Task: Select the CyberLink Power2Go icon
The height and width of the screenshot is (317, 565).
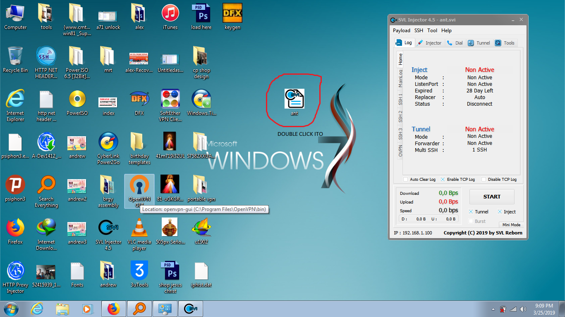Action: pos(108,142)
